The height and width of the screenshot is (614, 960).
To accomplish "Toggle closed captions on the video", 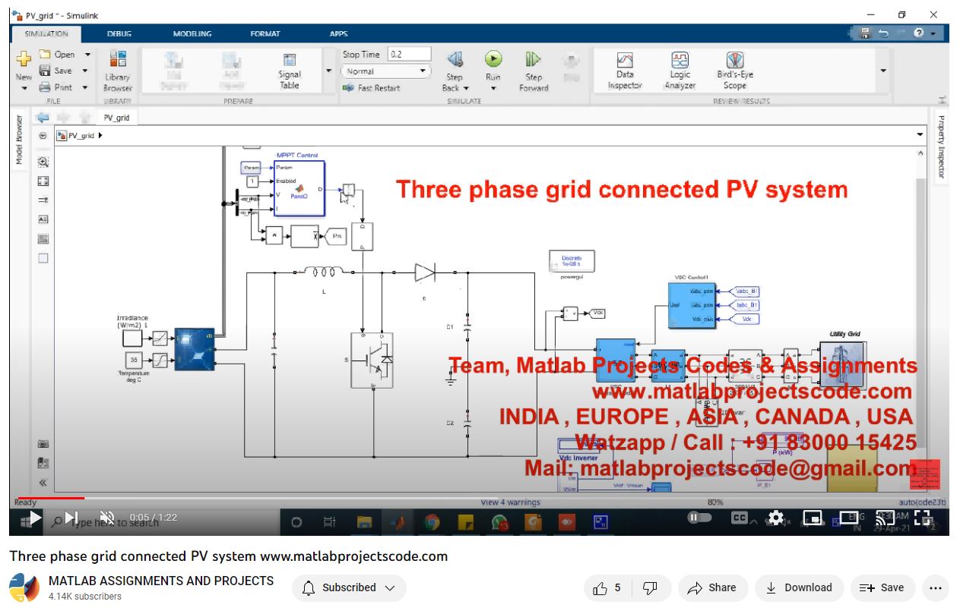I will tap(739, 518).
